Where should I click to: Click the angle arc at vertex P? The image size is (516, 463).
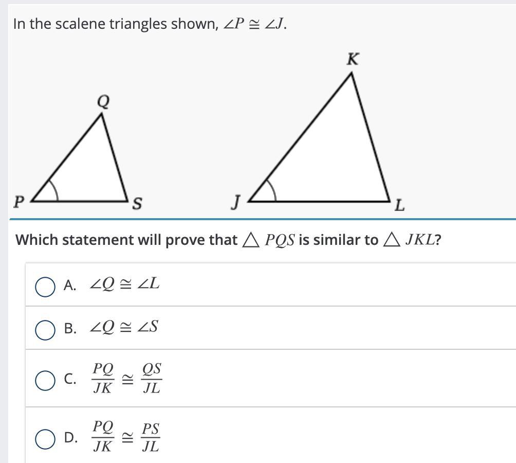pyautogui.click(x=54, y=190)
